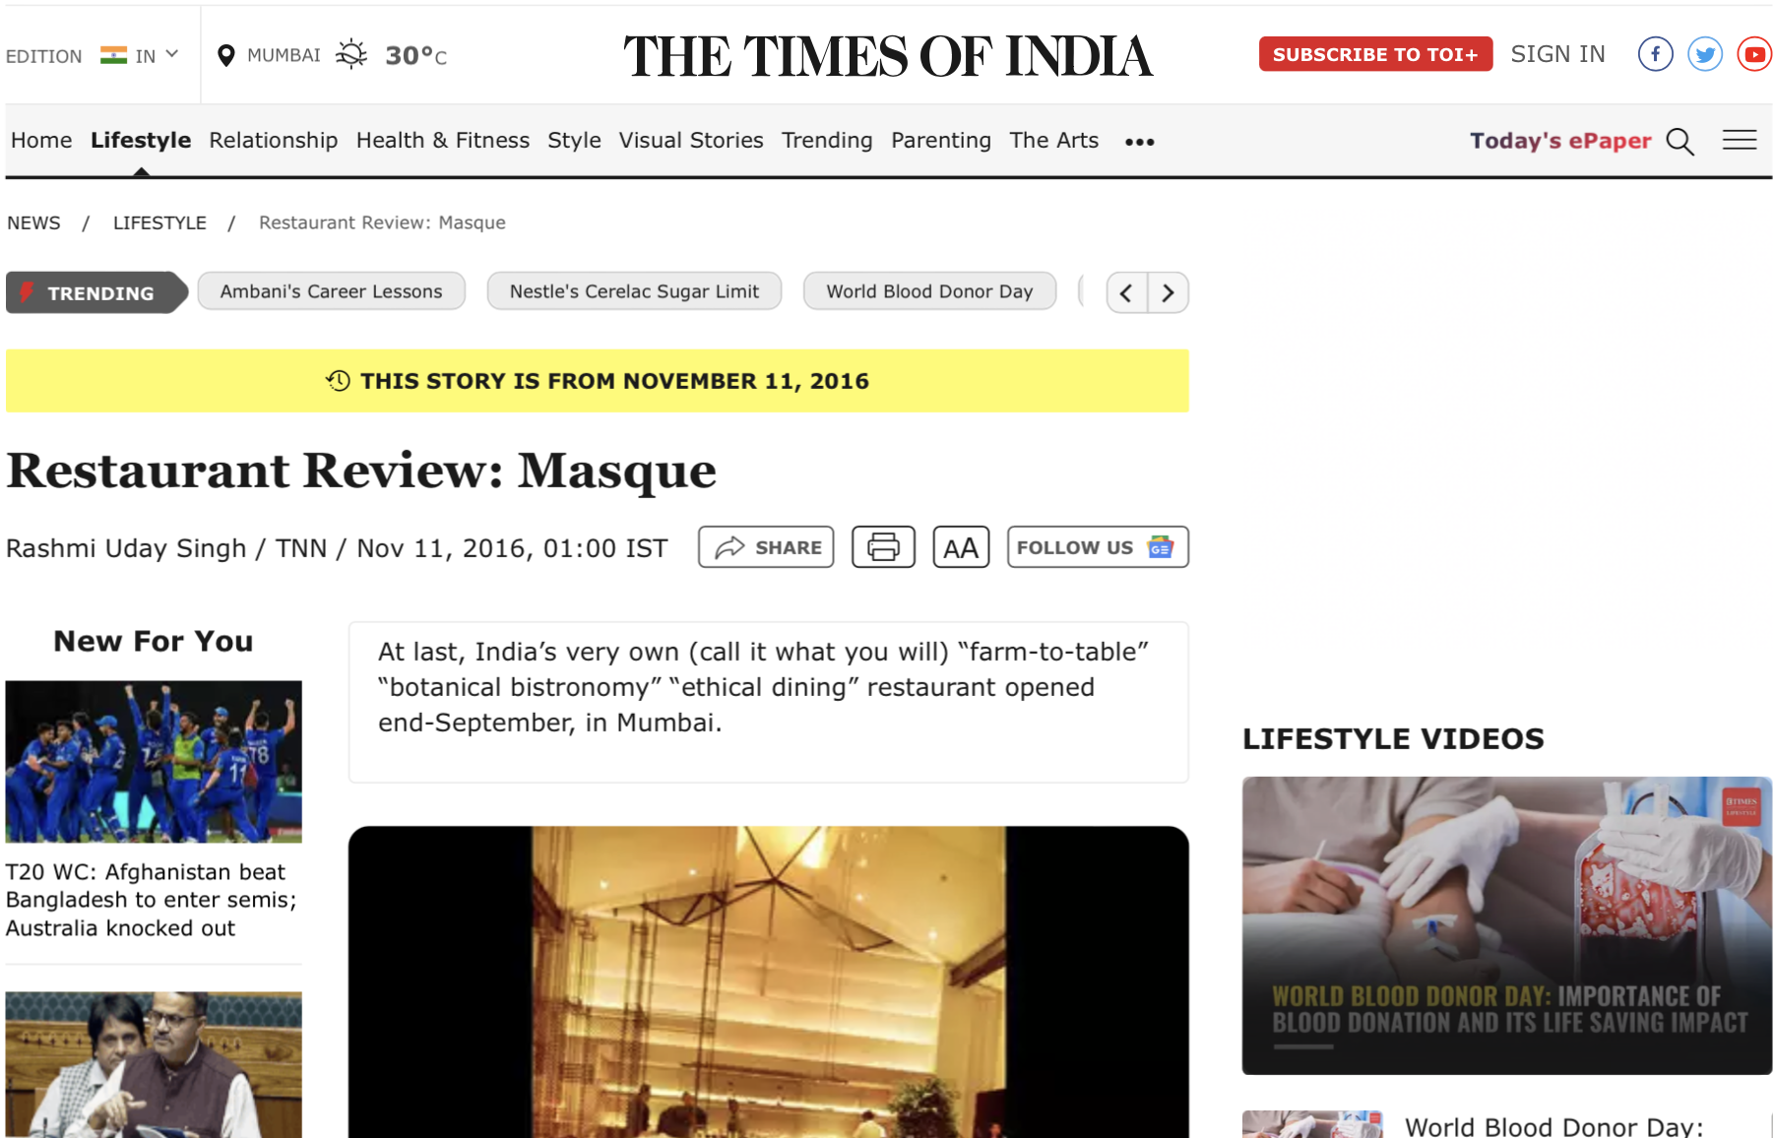Viewport: 1774px width, 1138px height.
Task: Open the parliament speaker thumbnail
Action: click(x=154, y=1065)
